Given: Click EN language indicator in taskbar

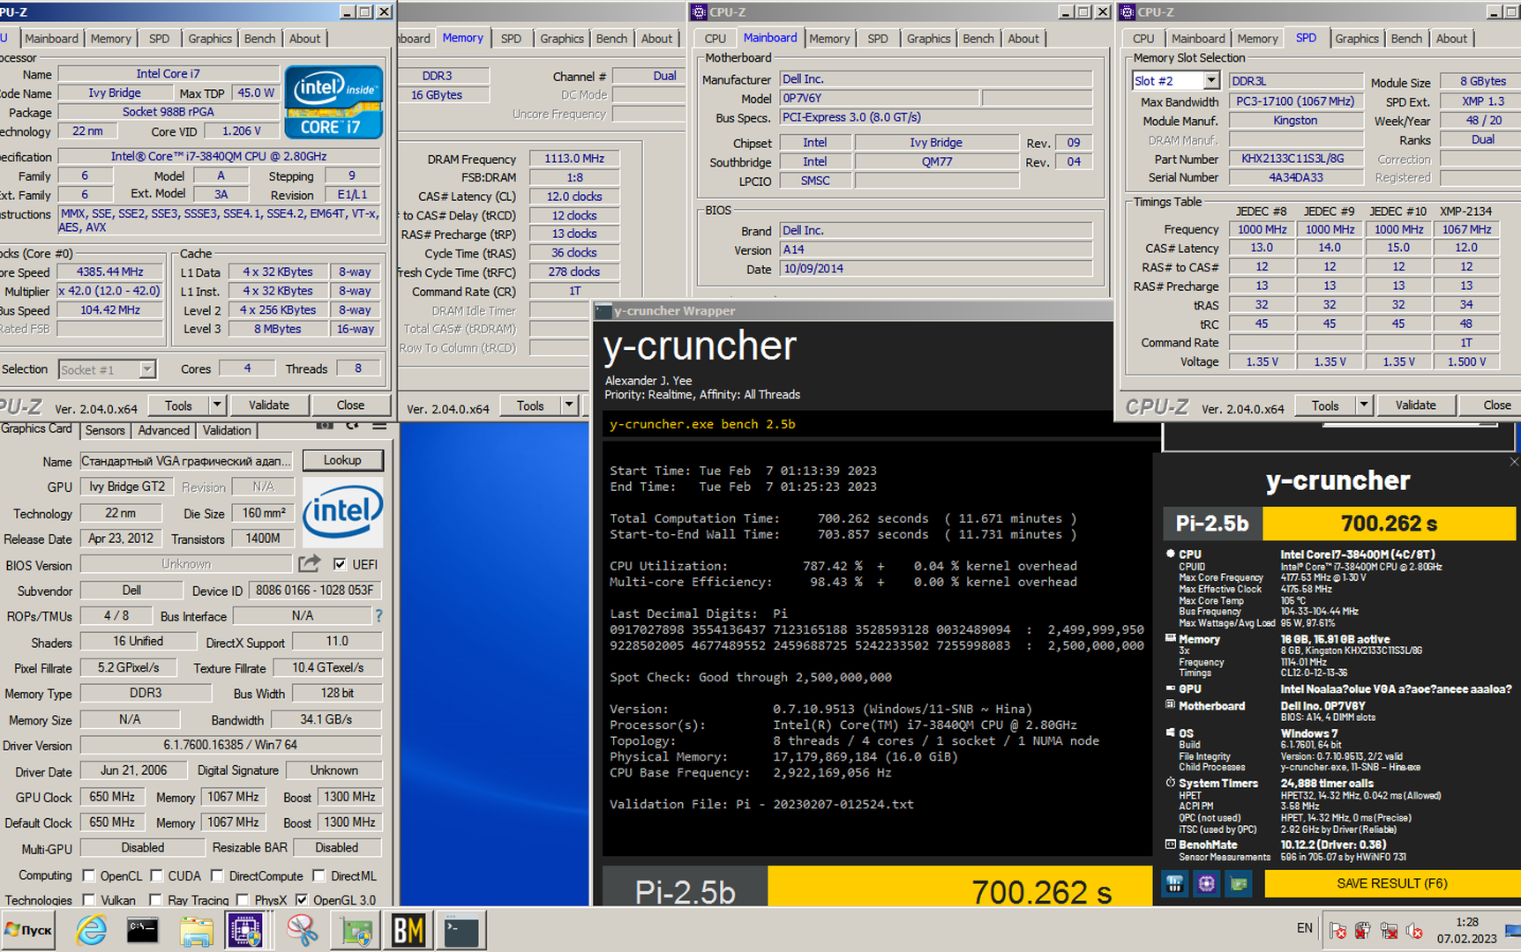Looking at the screenshot, I should [1305, 928].
